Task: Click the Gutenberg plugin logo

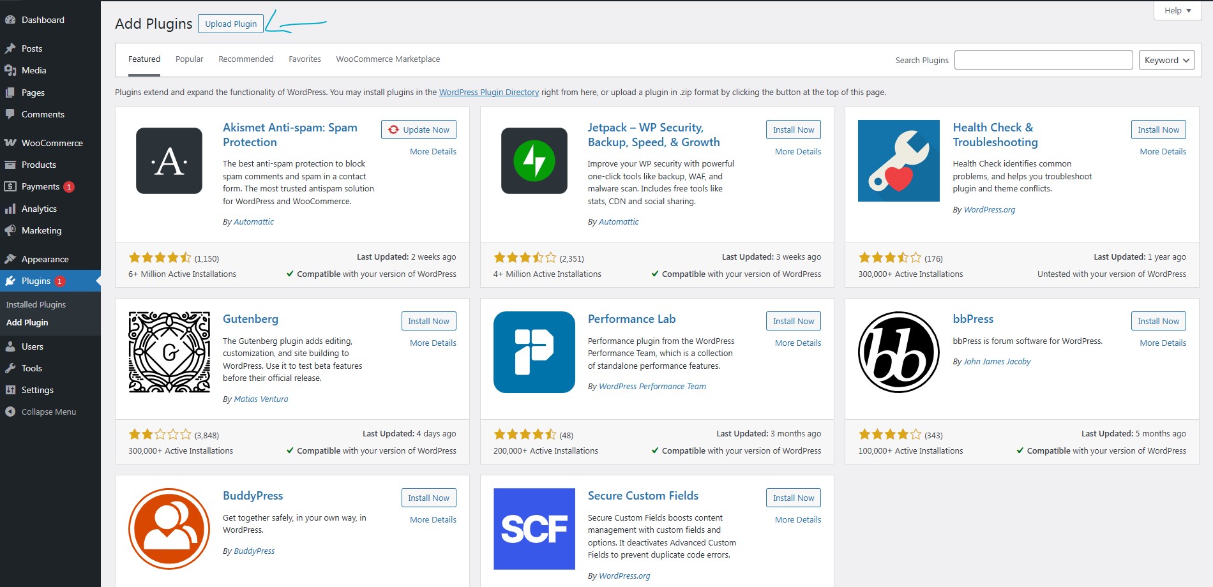Action: (169, 352)
